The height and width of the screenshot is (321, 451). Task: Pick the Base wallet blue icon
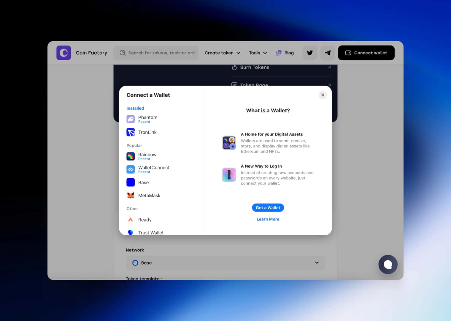[131, 182]
